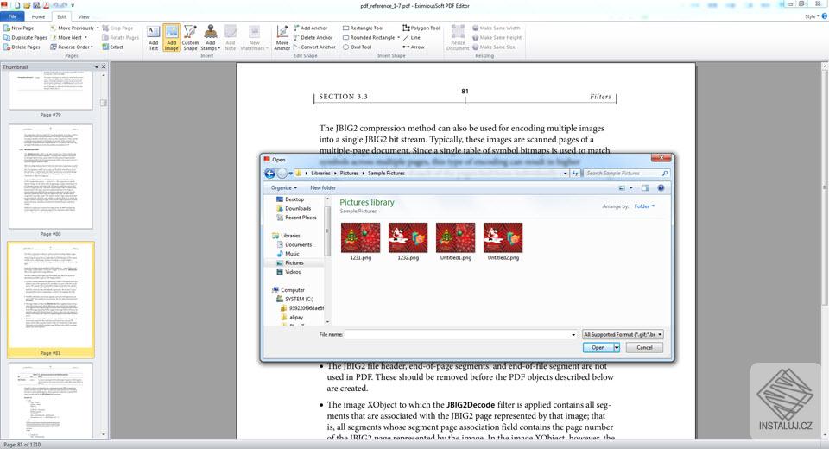Select Computer in the navigation tree

pyautogui.click(x=288, y=290)
